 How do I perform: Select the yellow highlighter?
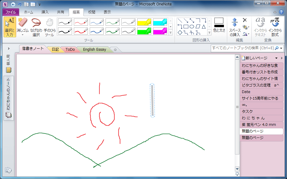[x=144, y=22]
